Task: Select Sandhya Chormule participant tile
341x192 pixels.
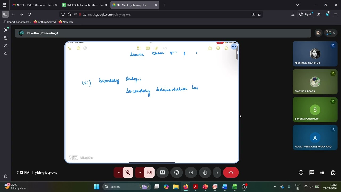Action: click(315, 110)
